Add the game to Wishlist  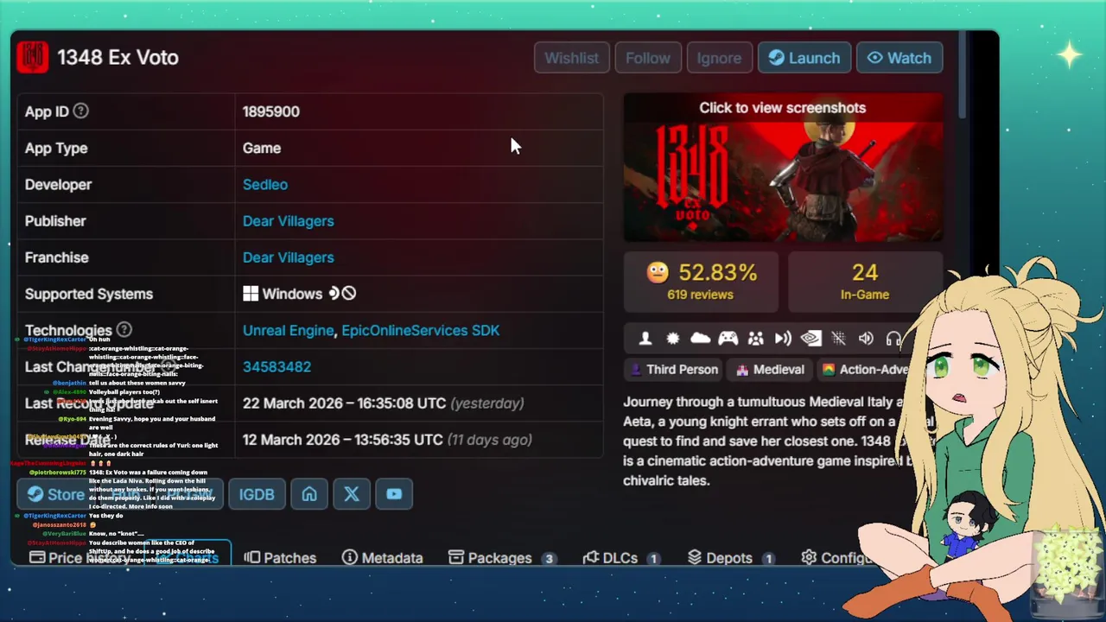pos(571,58)
